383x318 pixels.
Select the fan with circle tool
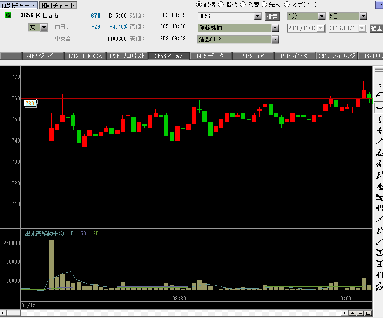tap(379, 231)
